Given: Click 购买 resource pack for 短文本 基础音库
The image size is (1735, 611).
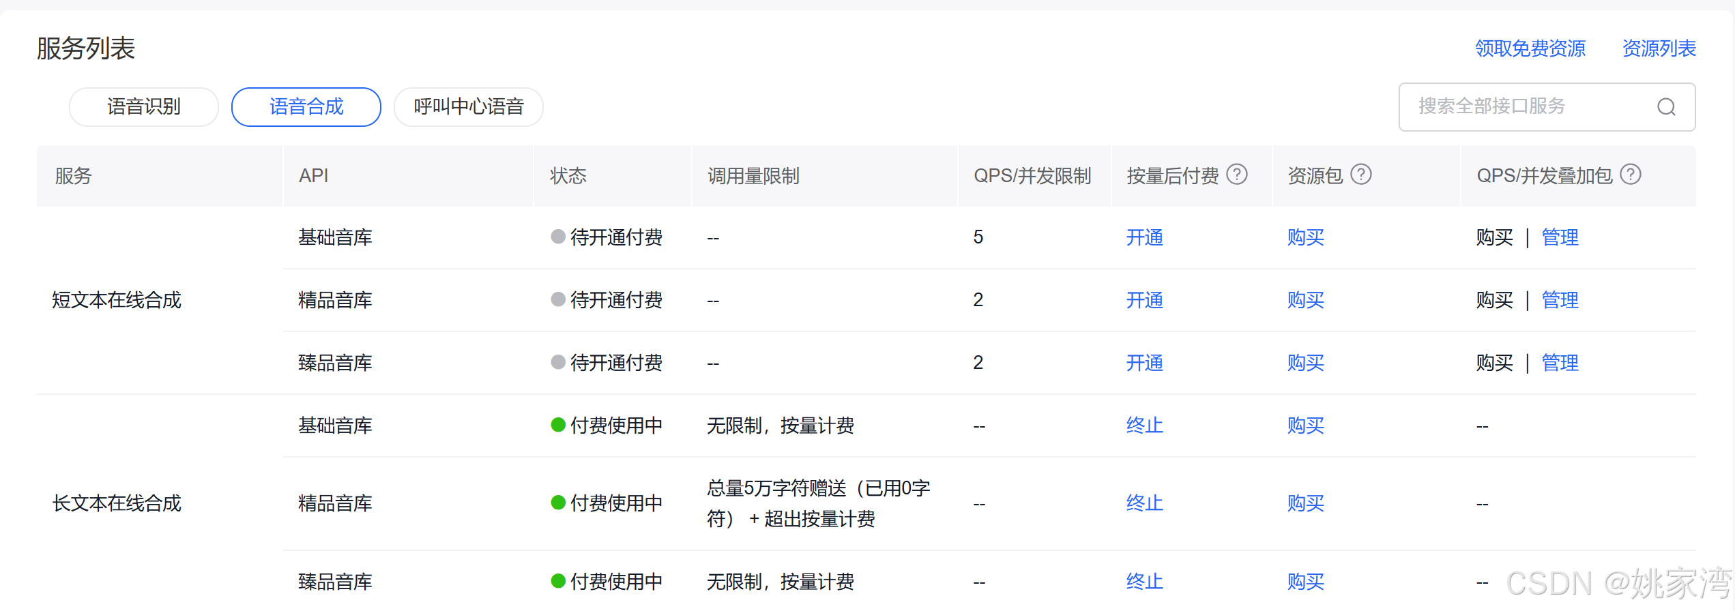Looking at the screenshot, I should pos(1305,237).
